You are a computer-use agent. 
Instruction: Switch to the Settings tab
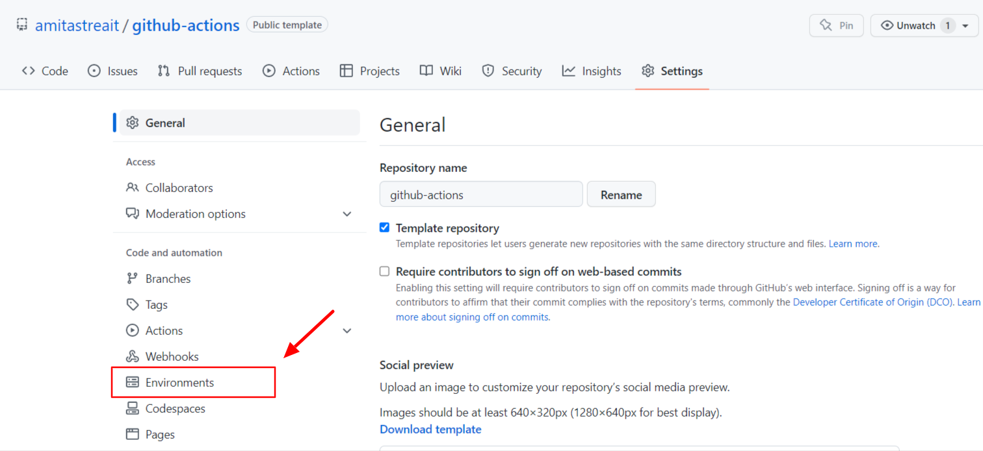tap(672, 71)
